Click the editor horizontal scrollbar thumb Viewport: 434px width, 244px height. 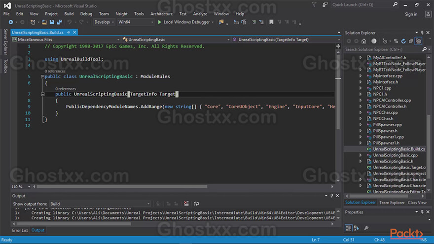point(122,187)
